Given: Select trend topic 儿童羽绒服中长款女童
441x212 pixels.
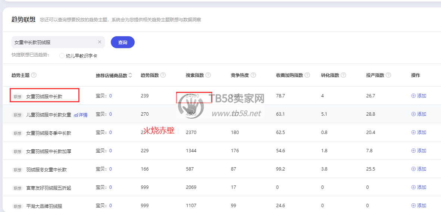Looking at the screenshot, I should pyautogui.click(x=49, y=115).
